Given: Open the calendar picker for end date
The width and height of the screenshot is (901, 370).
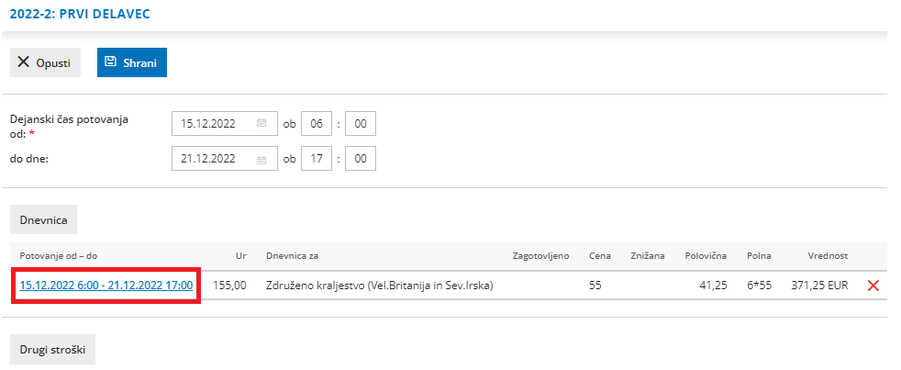Looking at the screenshot, I should click(x=261, y=159).
